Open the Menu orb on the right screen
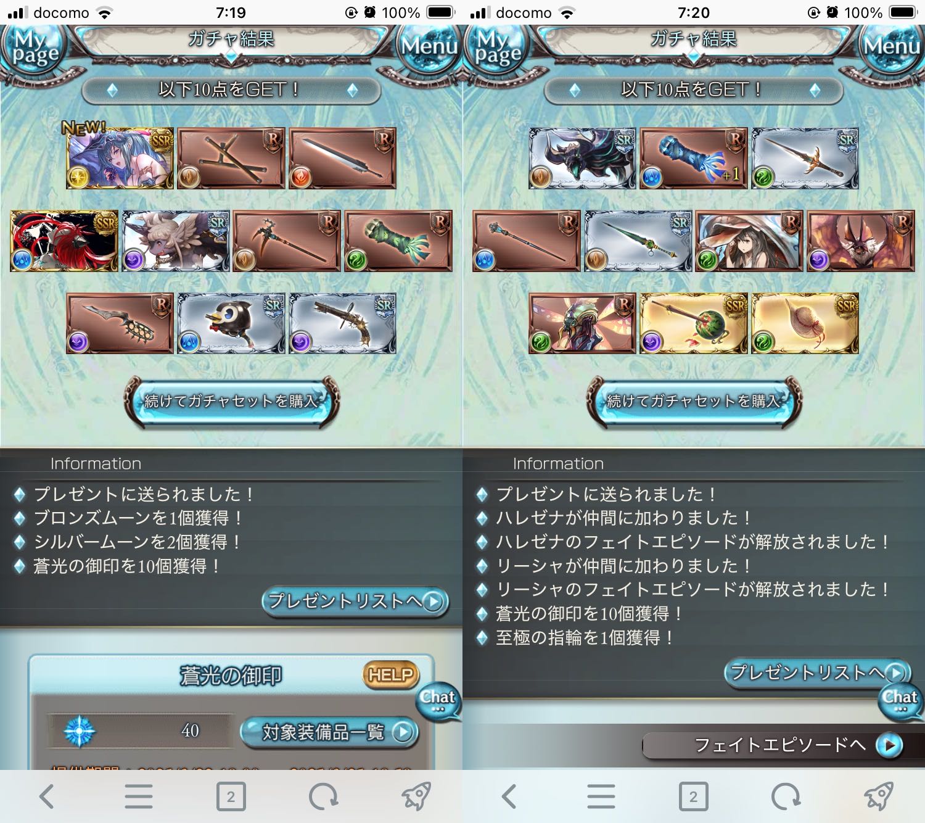Image resolution: width=925 pixels, height=823 pixels. click(891, 47)
